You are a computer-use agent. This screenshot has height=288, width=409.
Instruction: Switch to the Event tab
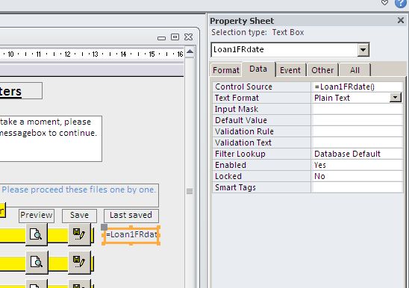tap(290, 70)
